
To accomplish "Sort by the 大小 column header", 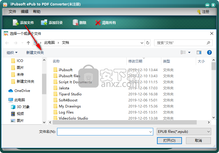I will click(201, 61).
